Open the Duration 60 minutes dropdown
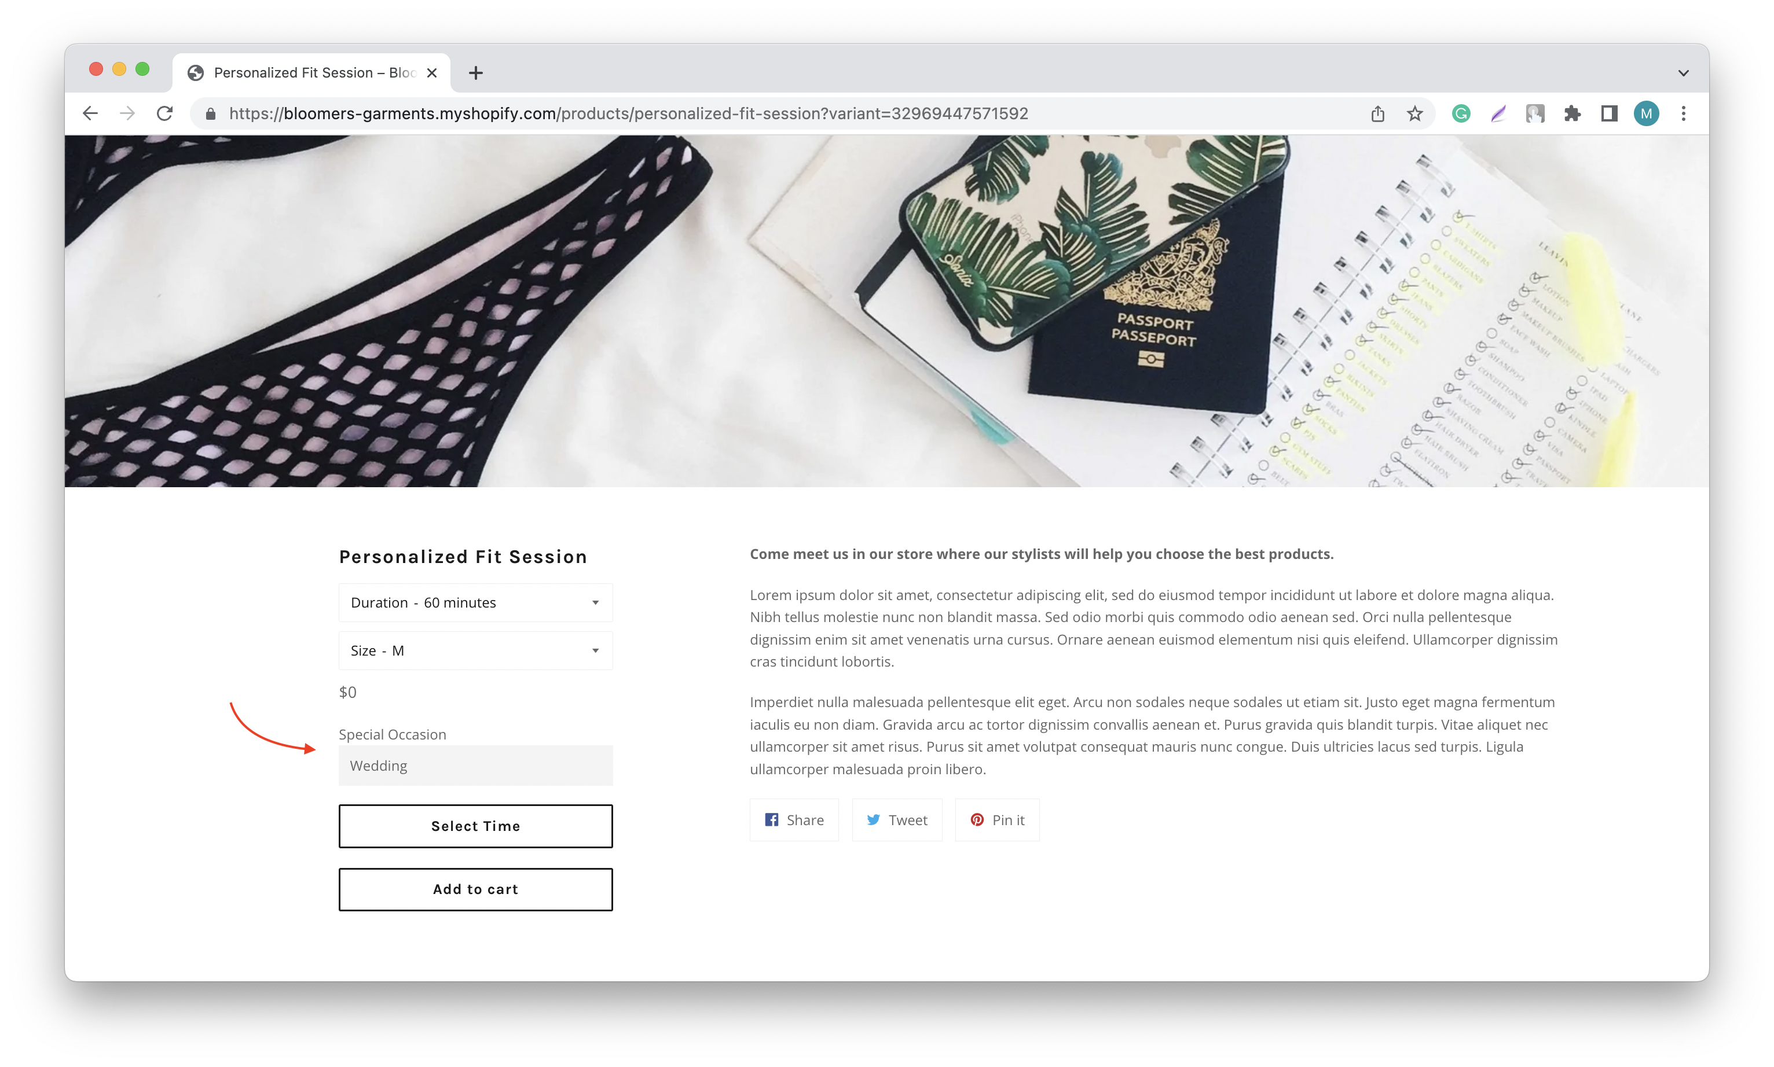The height and width of the screenshot is (1067, 1774). [475, 602]
